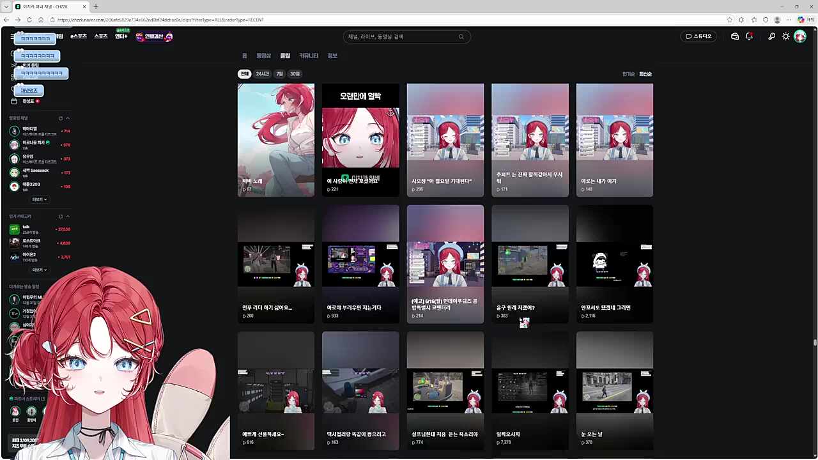
Task: Select the 30일 filter chip
Action: (x=295, y=74)
